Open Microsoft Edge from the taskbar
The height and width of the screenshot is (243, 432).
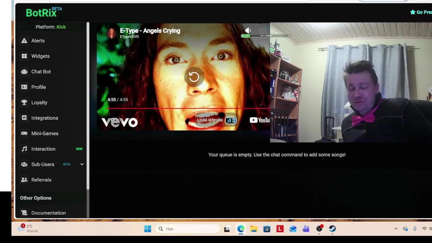click(x=241, y=229)
